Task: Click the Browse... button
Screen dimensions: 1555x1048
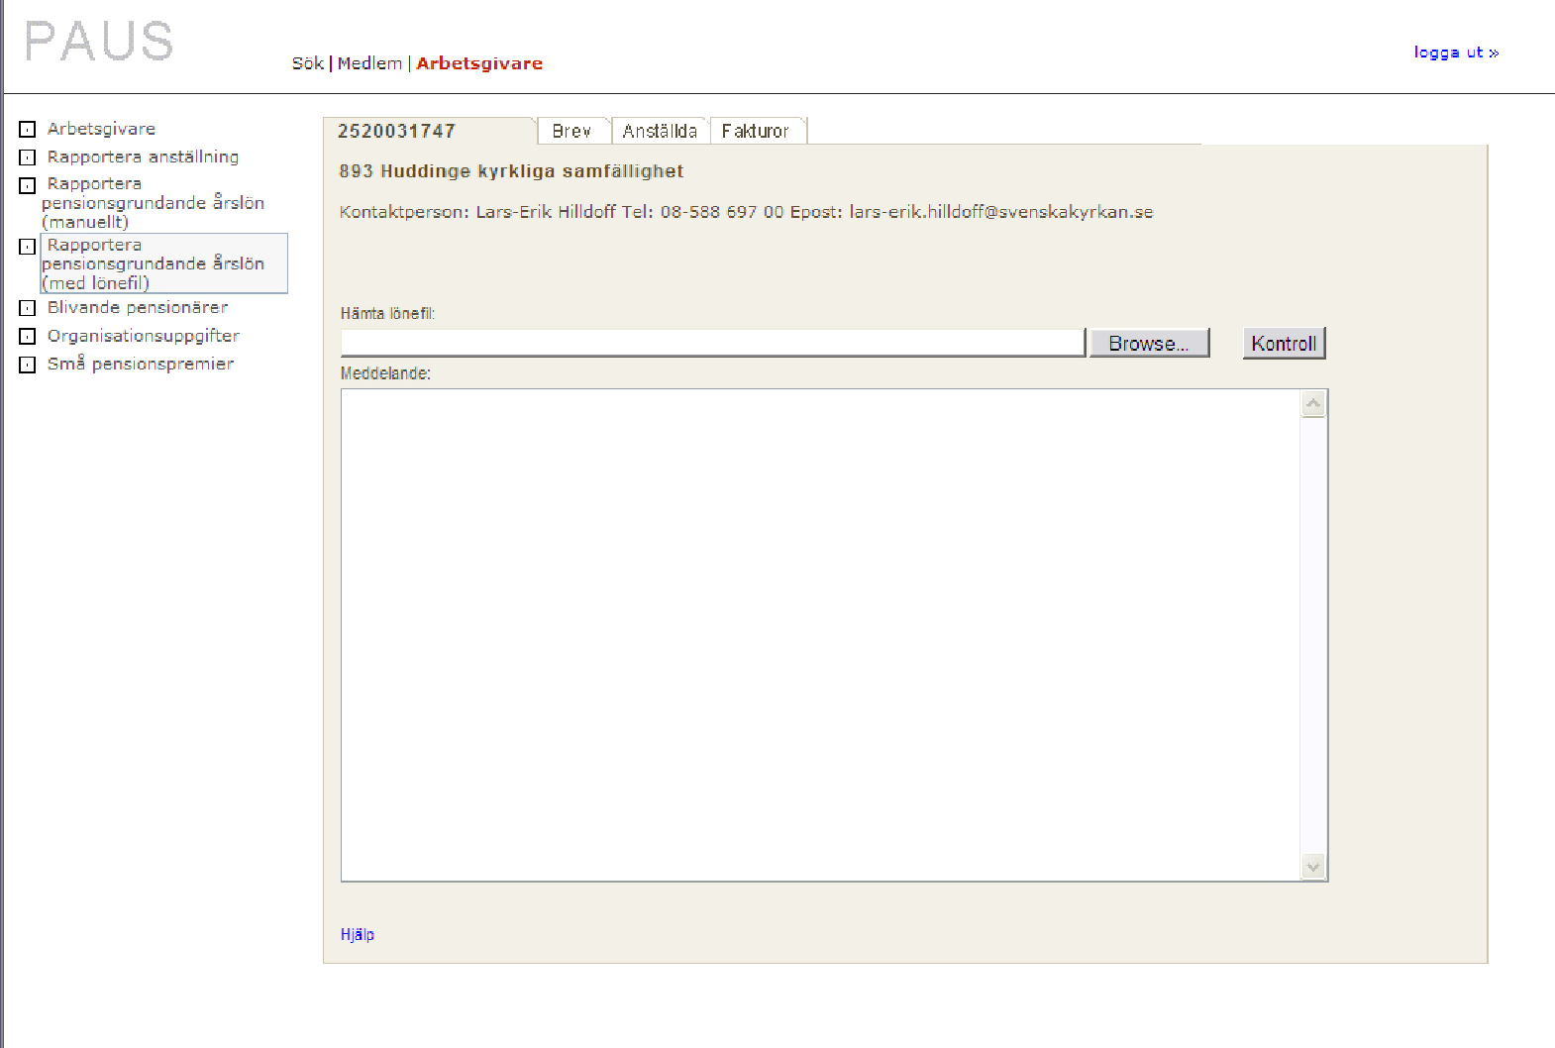Action: tap(1149, 343)
